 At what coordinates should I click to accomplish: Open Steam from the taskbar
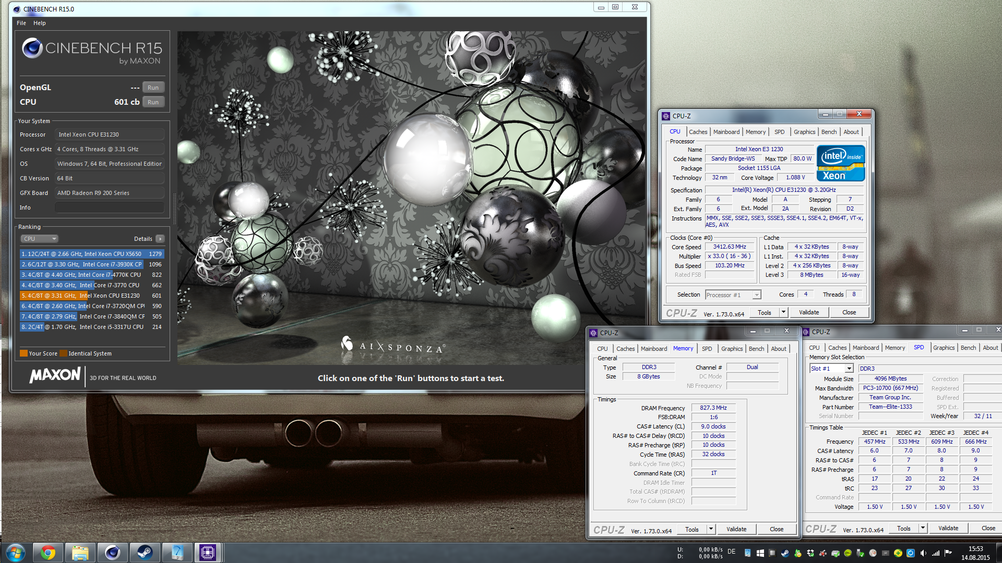coord(145,553)
